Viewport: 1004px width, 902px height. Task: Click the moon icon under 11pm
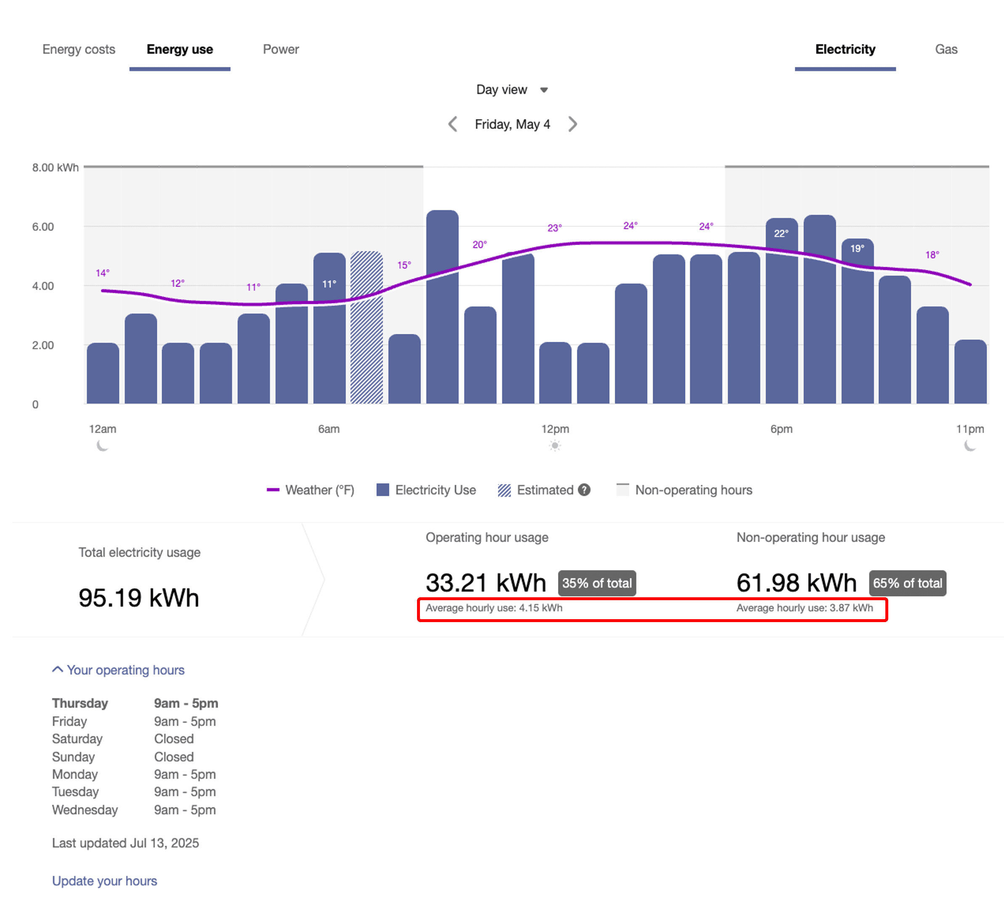[970, 446]
